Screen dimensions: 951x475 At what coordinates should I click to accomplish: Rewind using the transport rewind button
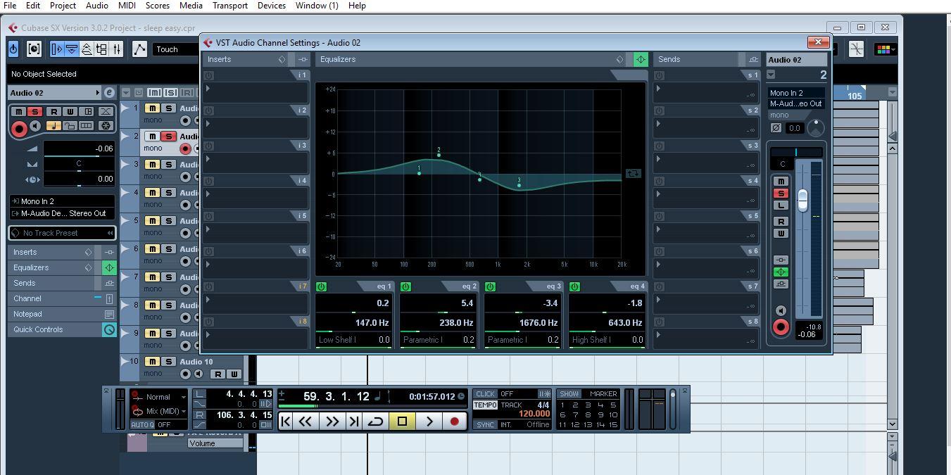pos(306,422)
